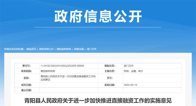Click the bold article headline below the table
This screenshot has height=106, width=196.
(x=98, y=101)
